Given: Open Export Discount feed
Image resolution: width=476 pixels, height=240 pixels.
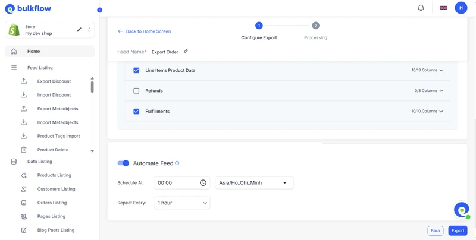Looking at the screenshot, I should [54, 81].
